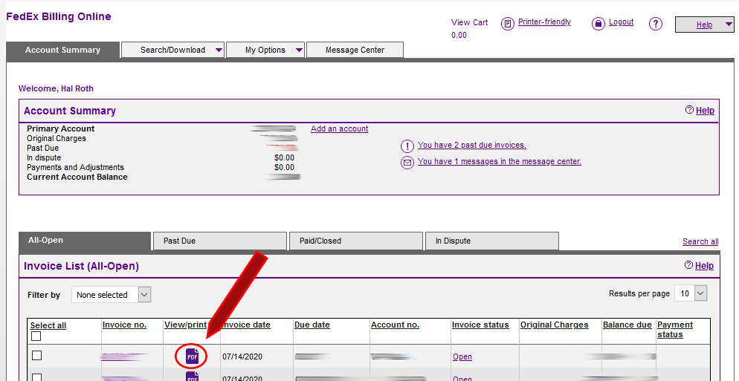739x381 pixels.
Task: Click the View/print column header
Action: [x=185, y=325]
